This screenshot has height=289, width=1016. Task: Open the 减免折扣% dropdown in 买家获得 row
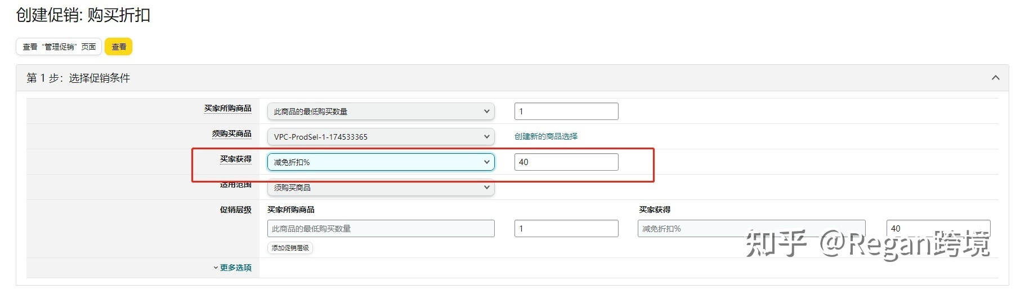click(381, 162)
